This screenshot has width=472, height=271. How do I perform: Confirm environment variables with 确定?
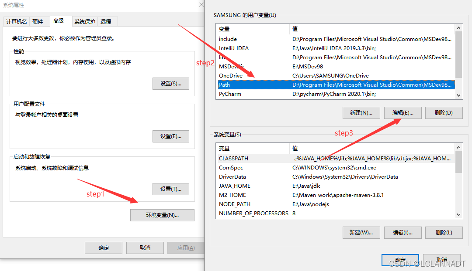(400, 260)
